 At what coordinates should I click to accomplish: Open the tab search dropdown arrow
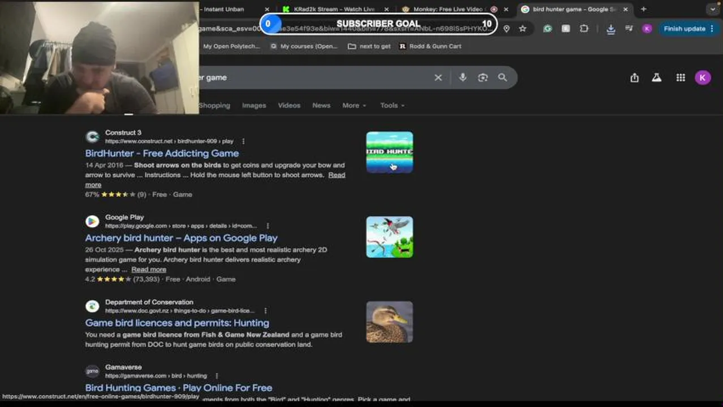tap(713, 9)
